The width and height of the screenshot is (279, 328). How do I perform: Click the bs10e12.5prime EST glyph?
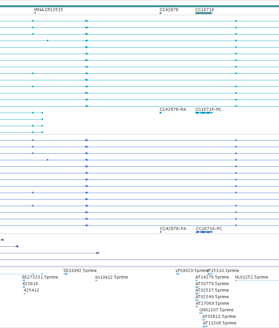pos(96,280)
